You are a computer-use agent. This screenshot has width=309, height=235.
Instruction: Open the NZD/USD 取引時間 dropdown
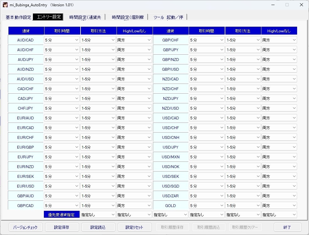point(207,108)
